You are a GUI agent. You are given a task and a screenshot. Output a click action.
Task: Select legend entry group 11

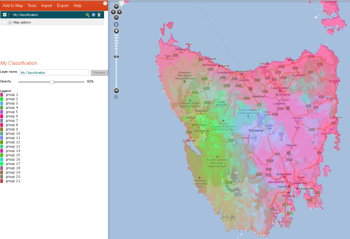13,138
